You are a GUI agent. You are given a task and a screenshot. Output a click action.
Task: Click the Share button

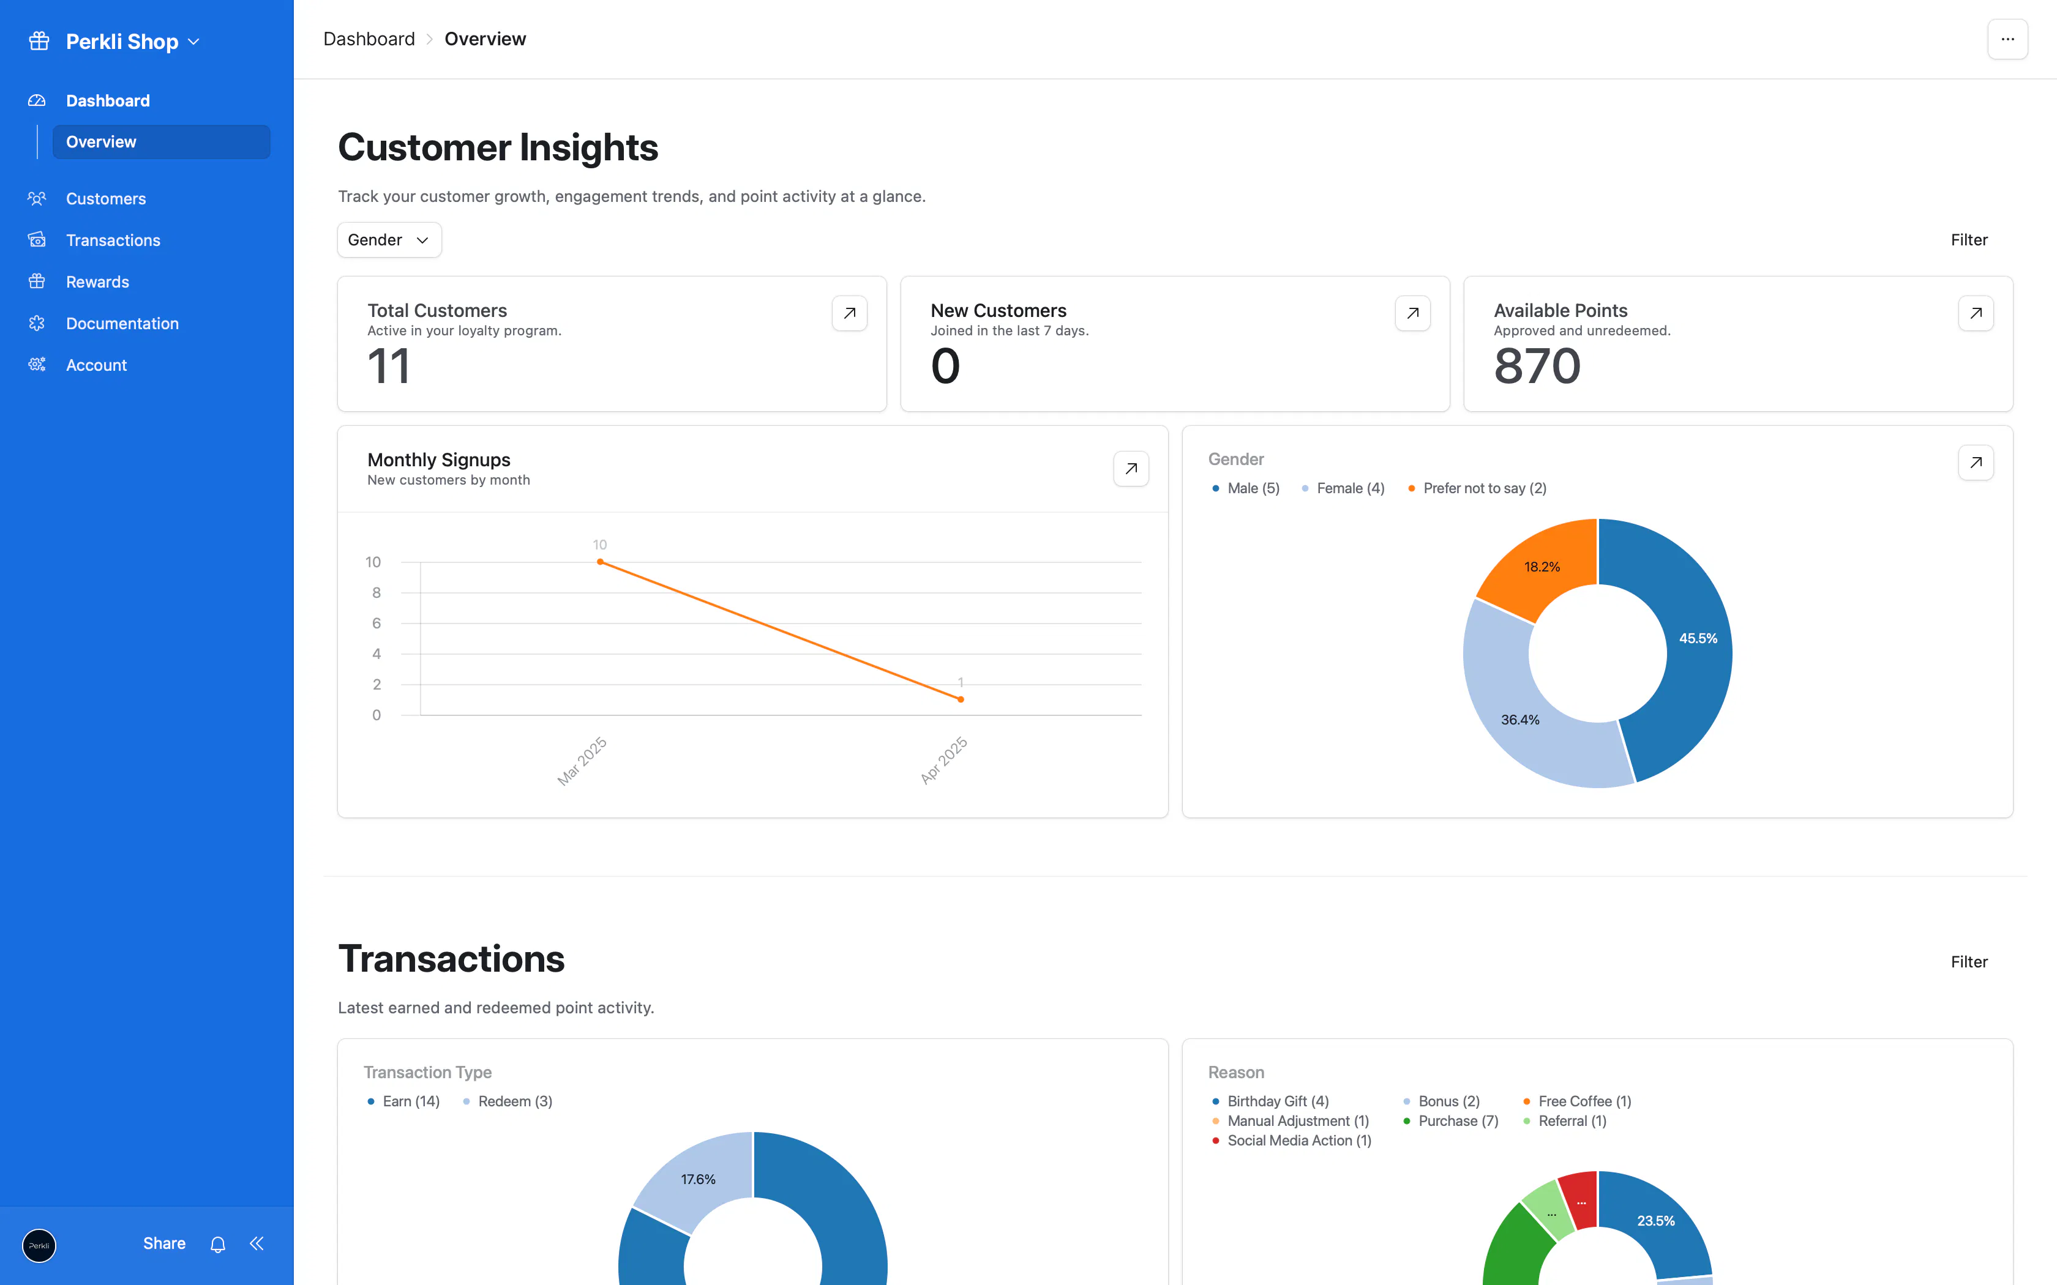pos(164,1243)
